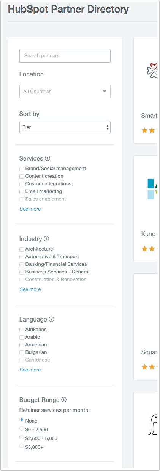Open the Kuno partner name link
The width and height of the screenshot is (160, 471).
click(x=148, y=234)
